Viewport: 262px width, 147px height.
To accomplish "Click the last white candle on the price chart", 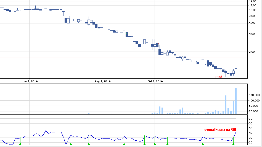I will point(236,66).
